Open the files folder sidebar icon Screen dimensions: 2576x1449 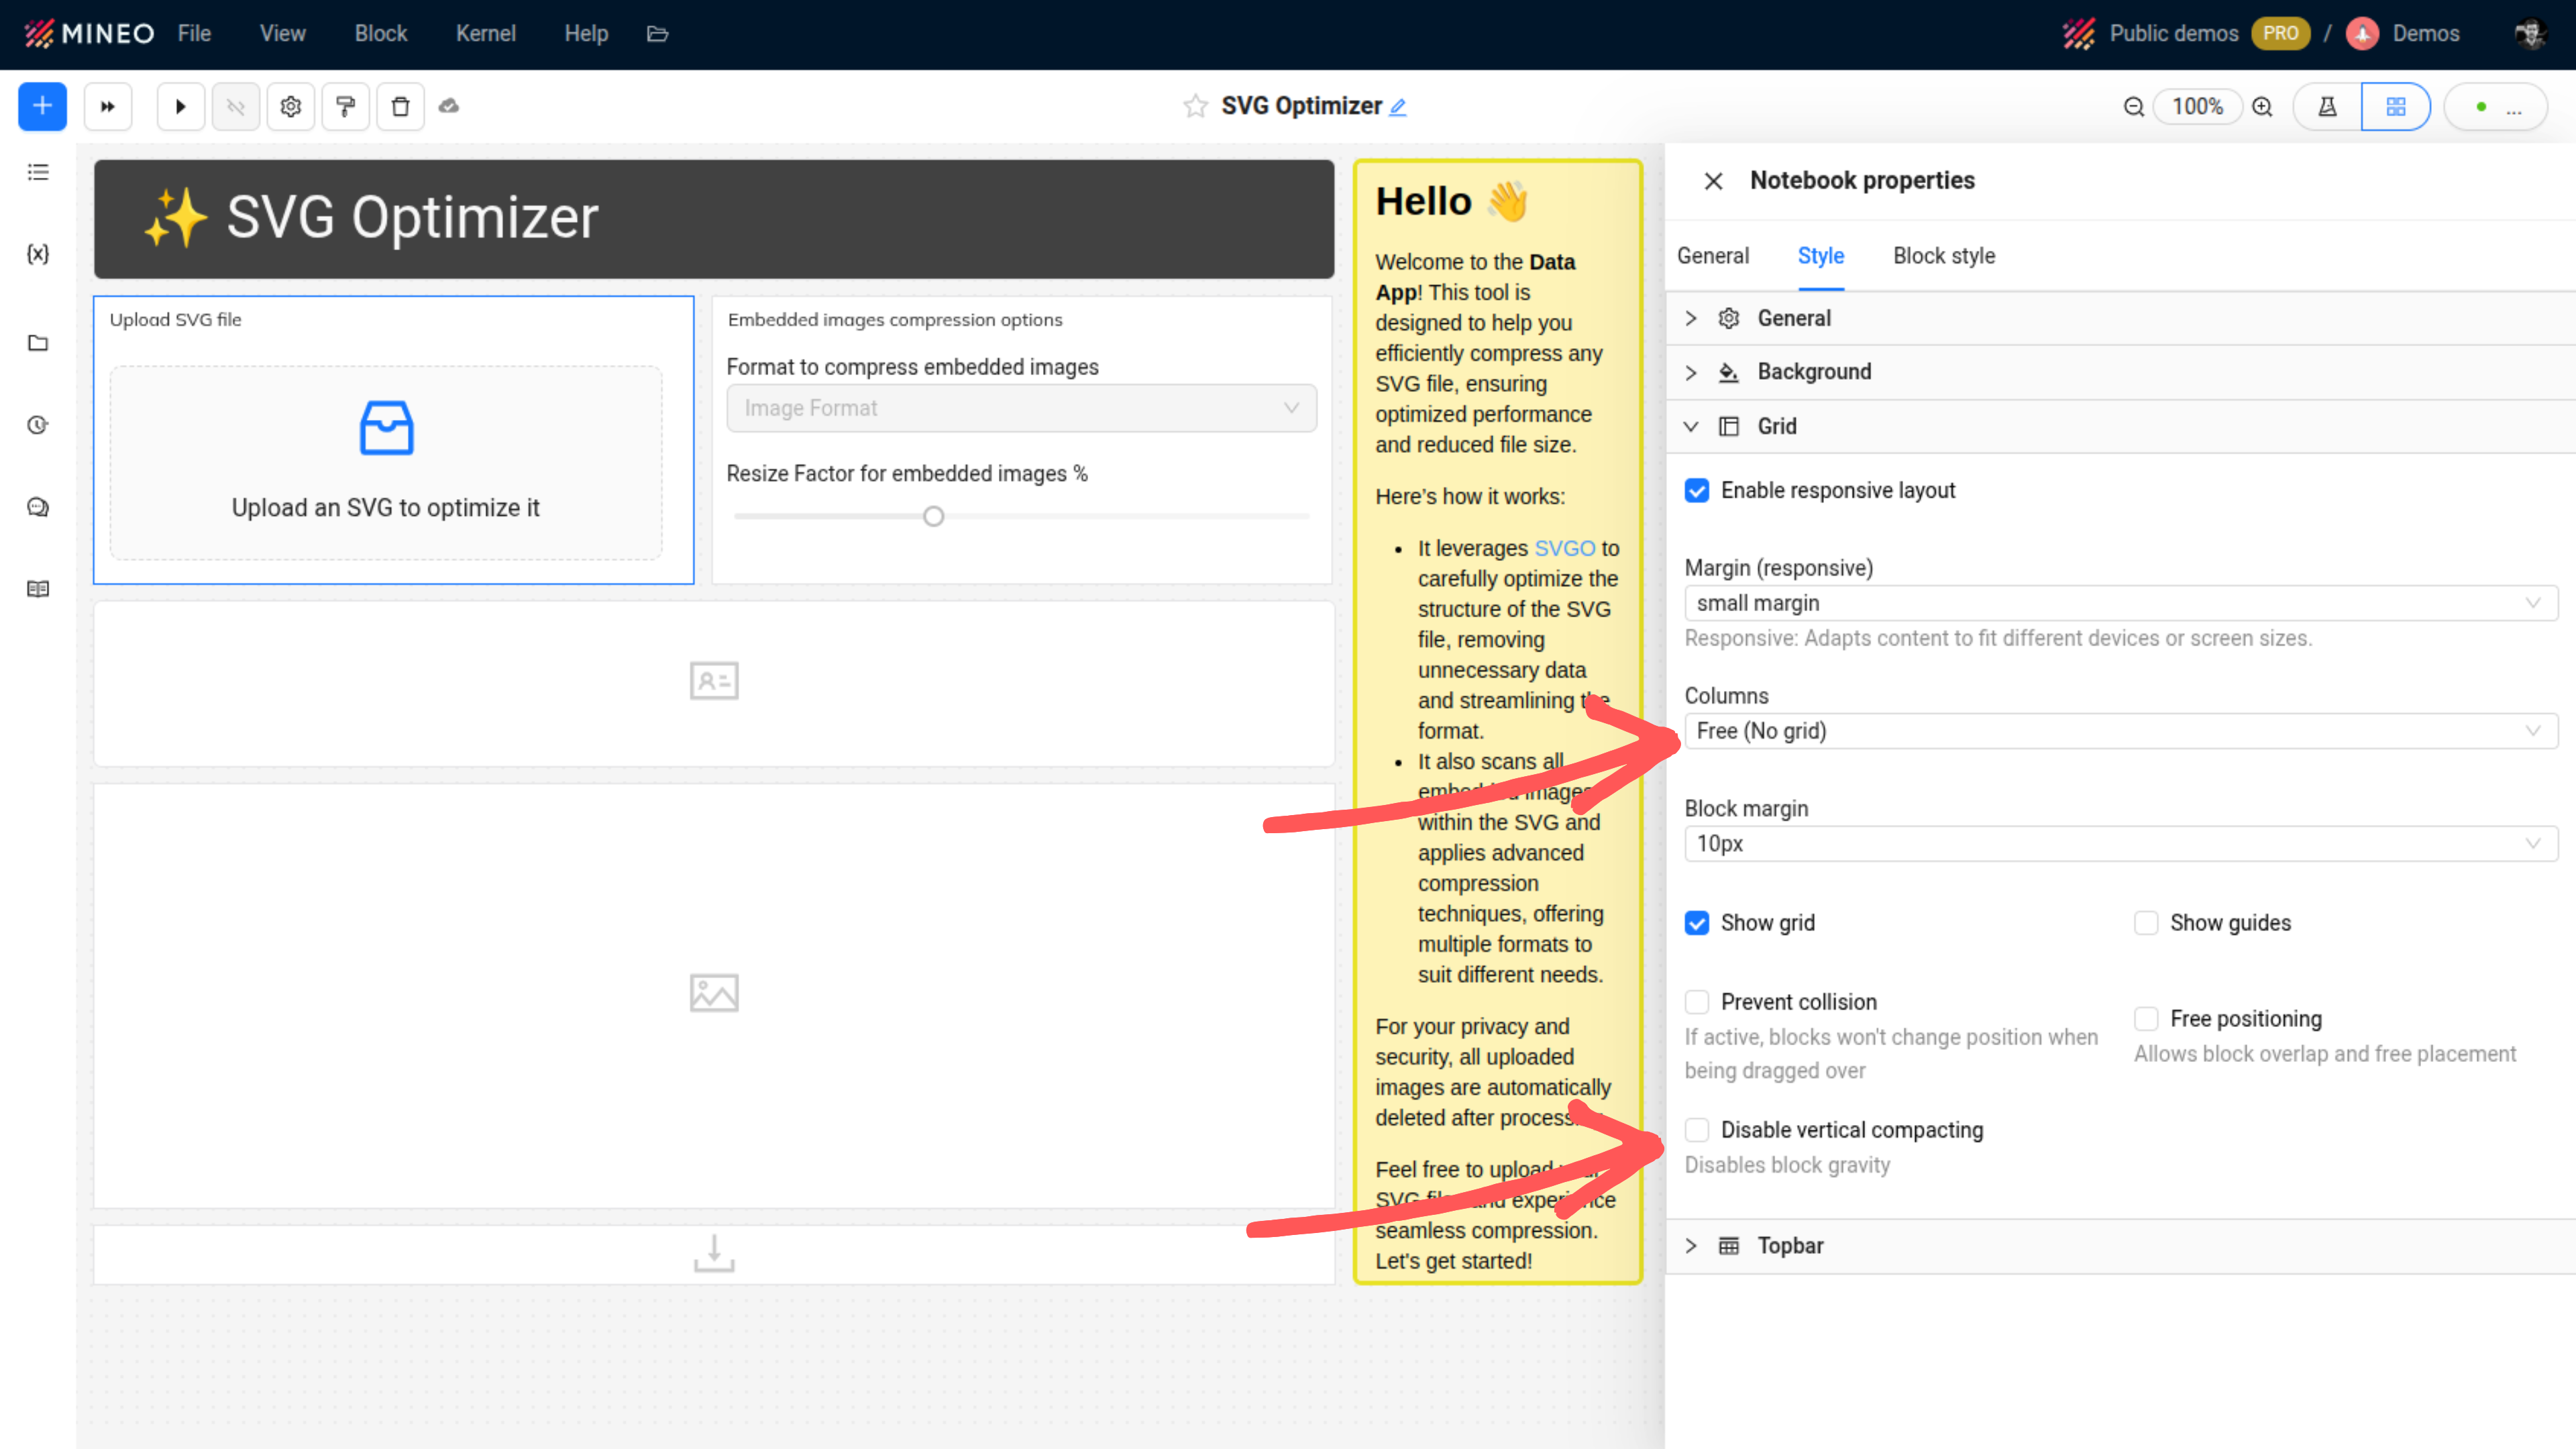coord(38,343)
